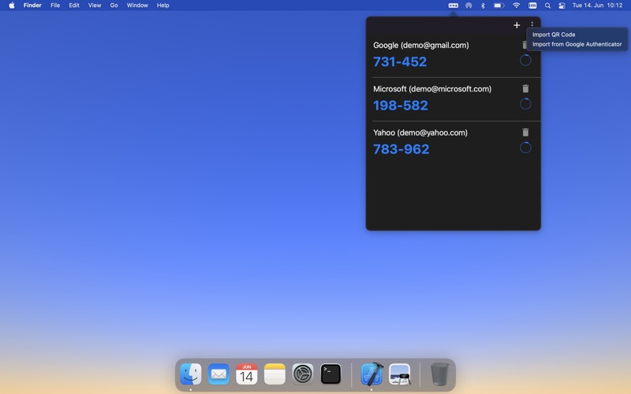This screenshot has width=631, height=394.
Task: Open Control Center from the menu bar
Action: click(x=562, y=6)
